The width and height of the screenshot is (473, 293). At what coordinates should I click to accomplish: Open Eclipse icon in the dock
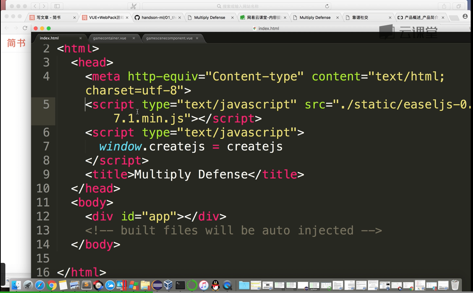(157, 285)
